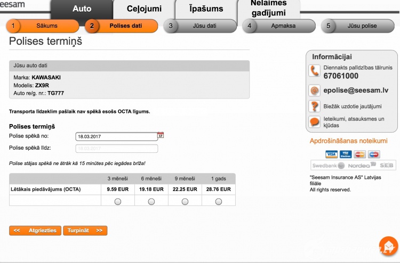Open the Nelaimes gadījumi tab
Image resolution: width=400 pixels, height=263 pixels.
(269, 9)
